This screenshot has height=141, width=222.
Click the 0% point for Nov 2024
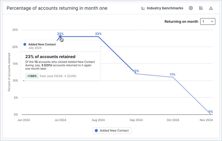pos(210,114)
